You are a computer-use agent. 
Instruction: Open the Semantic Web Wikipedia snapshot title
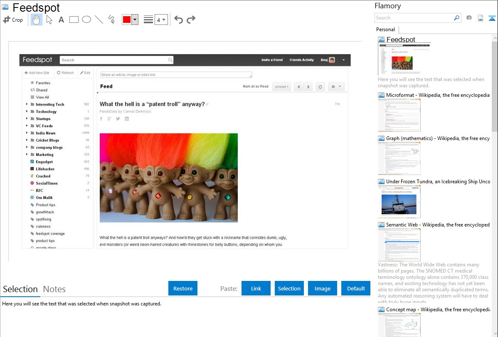(x=438, y=225)
